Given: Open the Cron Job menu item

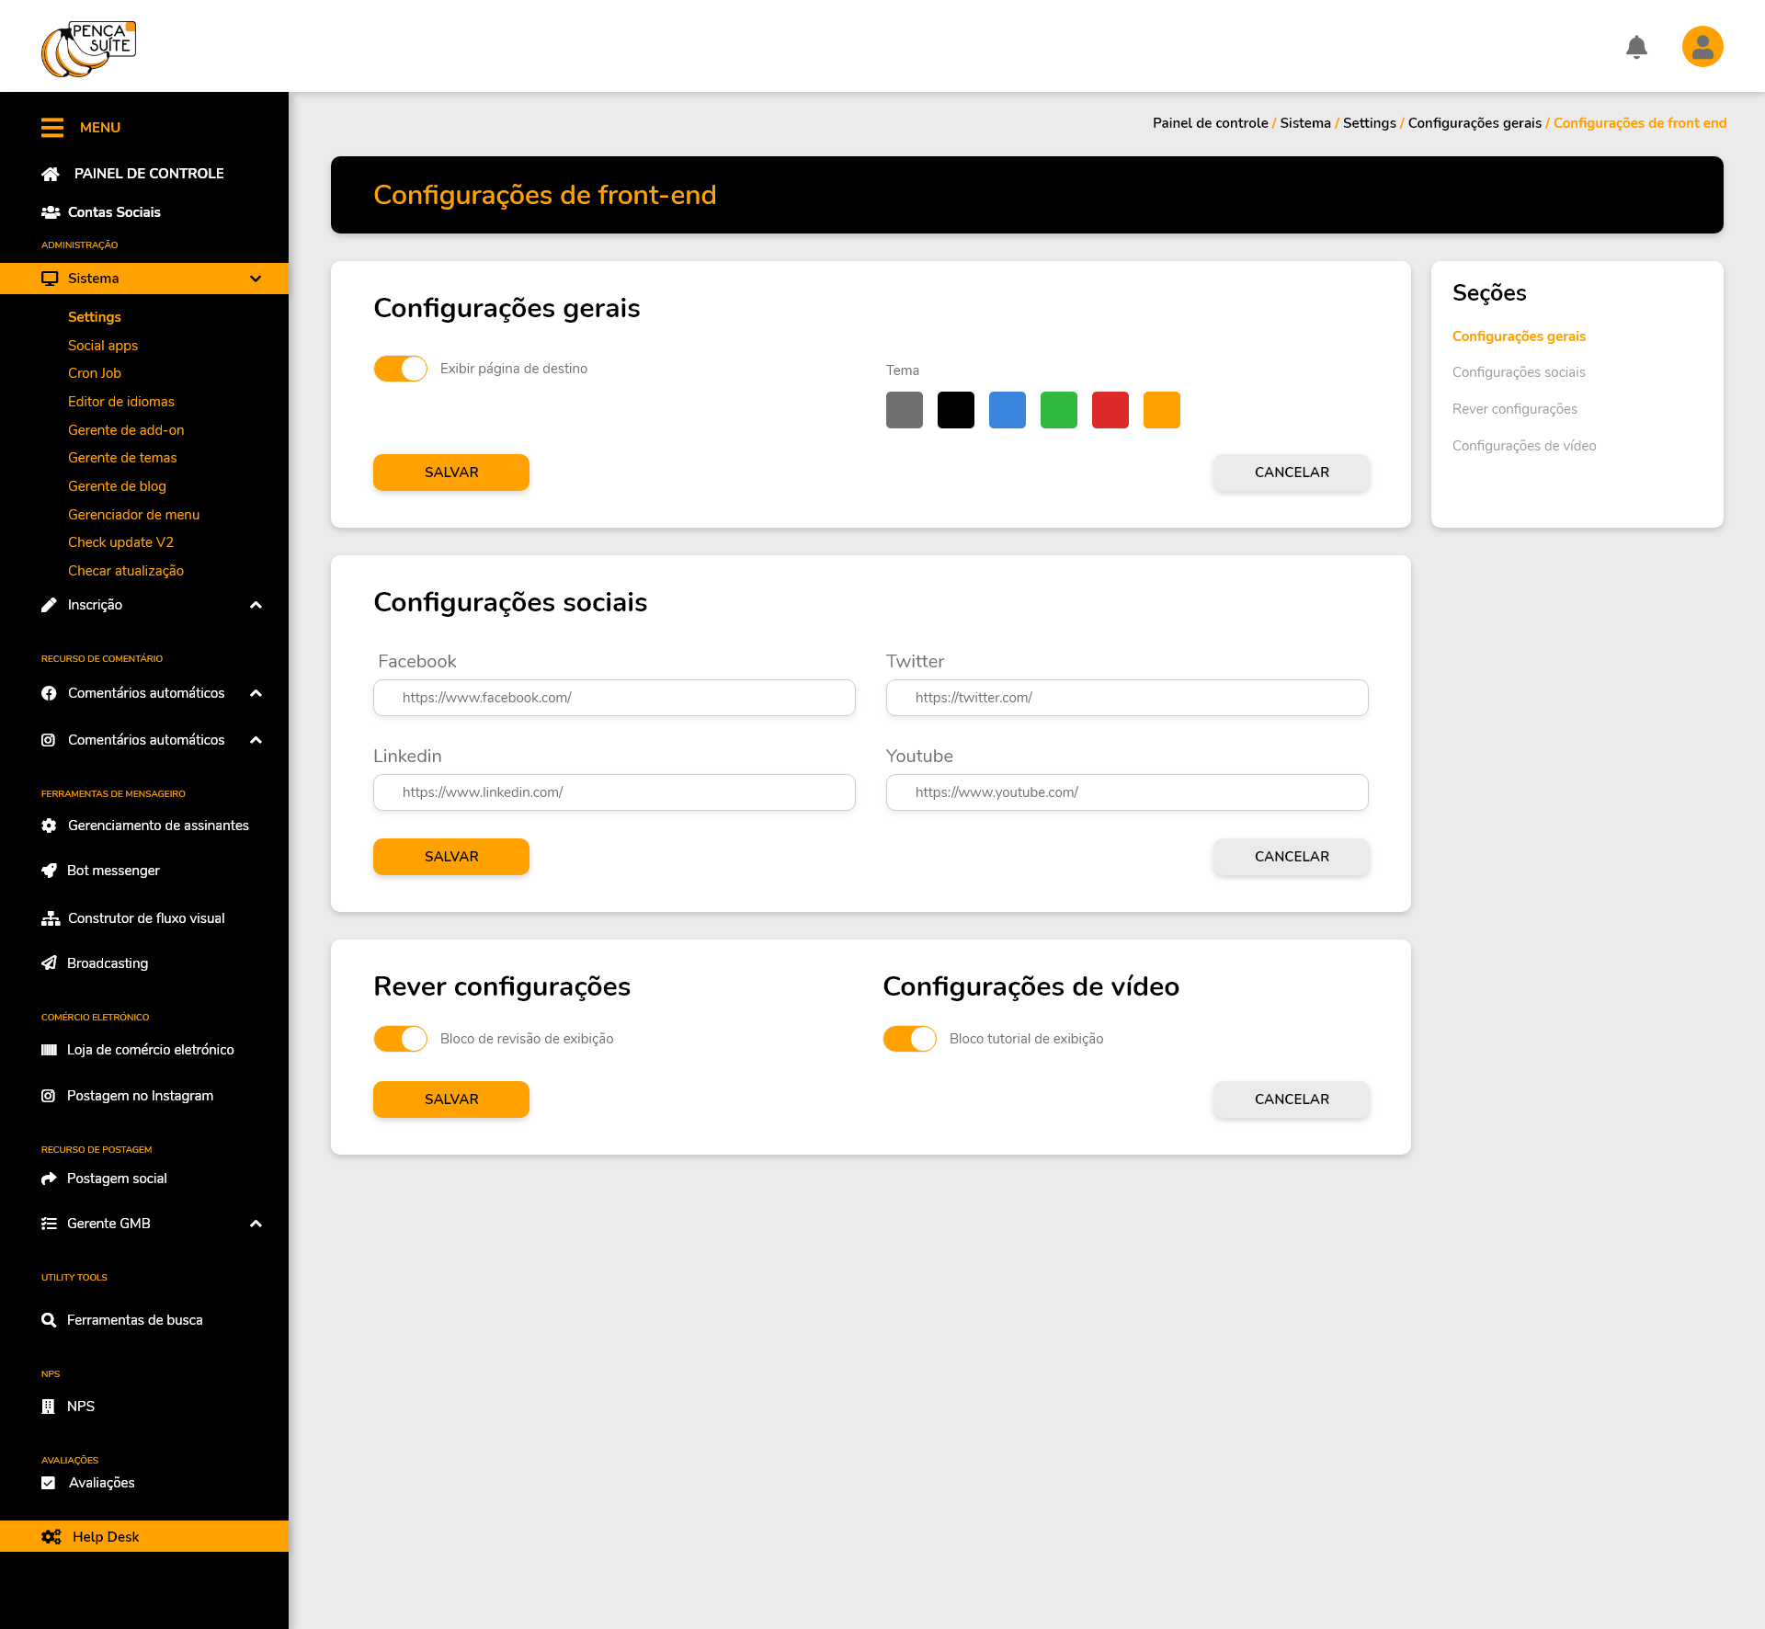Looking at the screenshot, I should (95, 373).
